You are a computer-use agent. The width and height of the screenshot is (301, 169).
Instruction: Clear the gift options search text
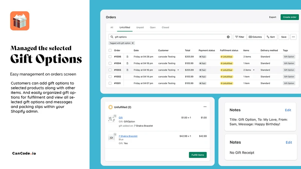click(x=228, y=37)
